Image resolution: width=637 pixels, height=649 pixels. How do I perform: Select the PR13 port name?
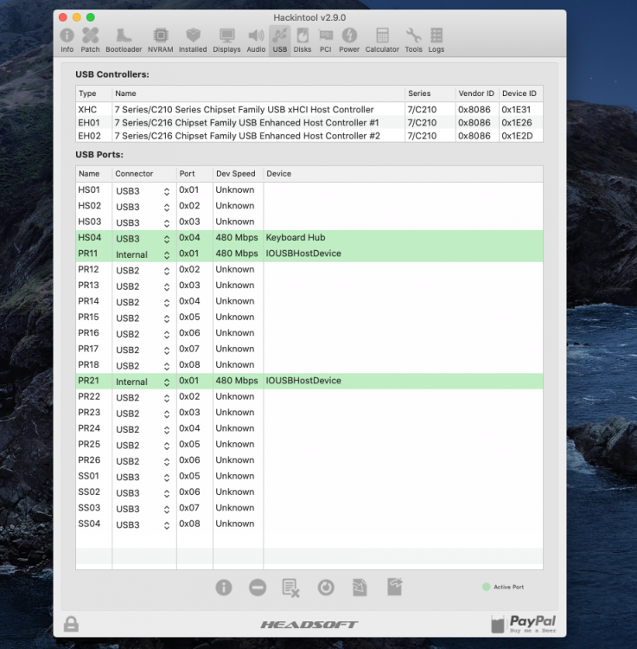pos(88,285)
